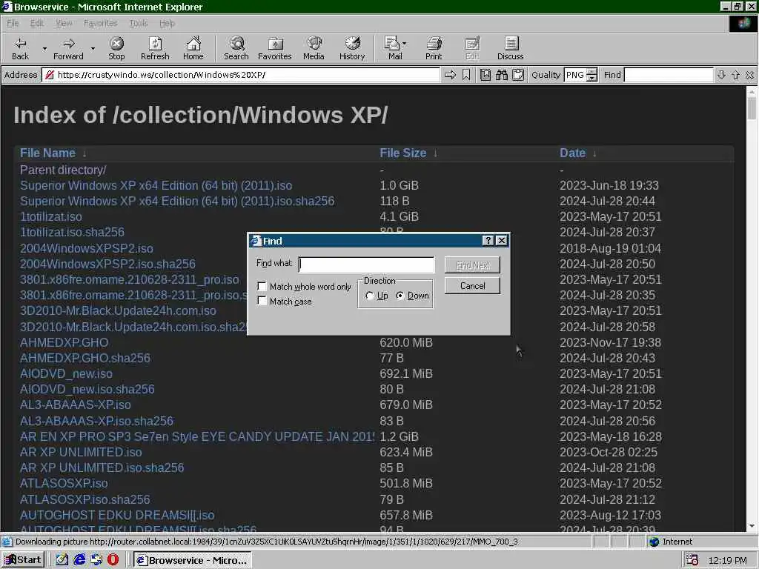
Task: Open the Tools menu
Action: [x=139, y=23]
